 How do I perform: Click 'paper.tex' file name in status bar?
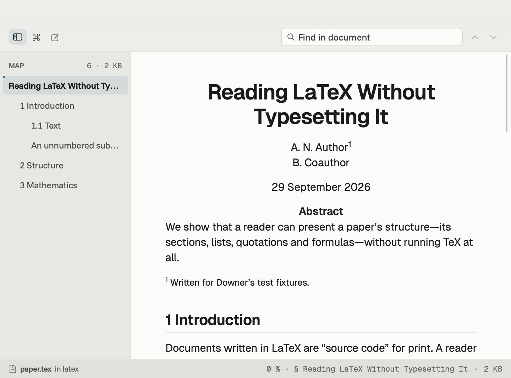tap(36, 369)
